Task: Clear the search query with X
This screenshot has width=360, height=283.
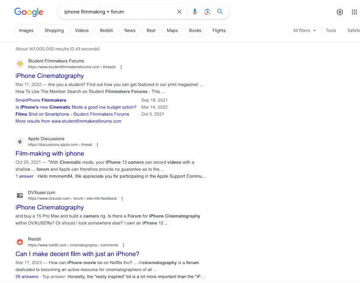Action: [179, 12]
